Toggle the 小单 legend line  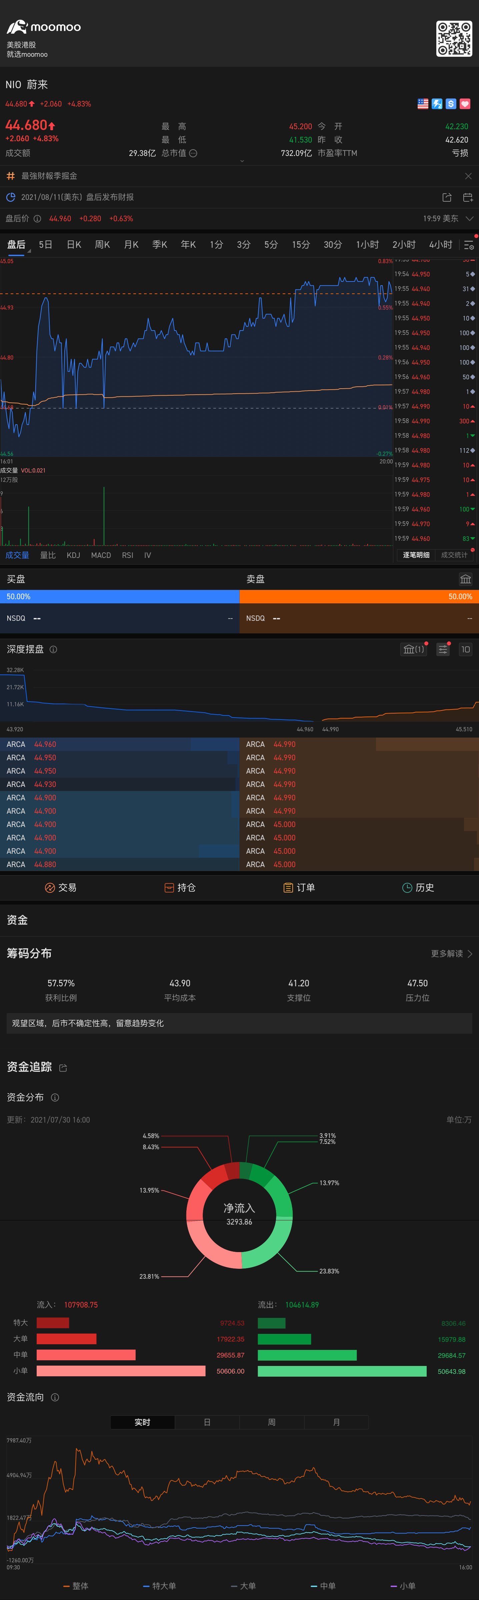click(x=403, y=1586)
